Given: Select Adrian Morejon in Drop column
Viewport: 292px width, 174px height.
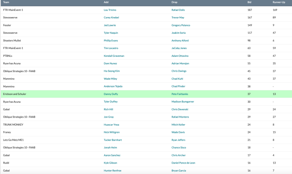Looking at the screenshot, I should pos(180,63).
